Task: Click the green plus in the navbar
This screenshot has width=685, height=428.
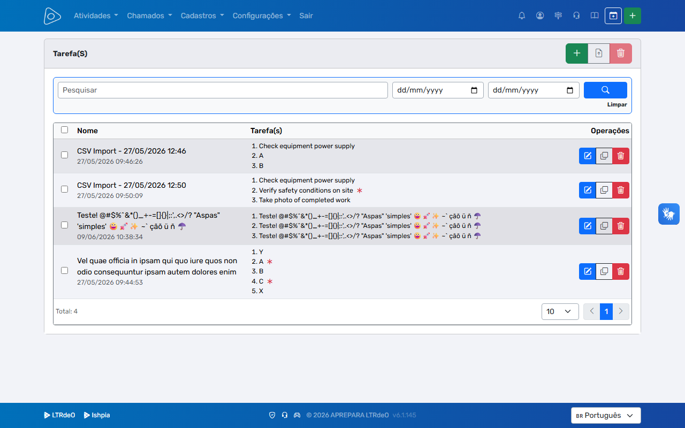Action: (633, 16)
